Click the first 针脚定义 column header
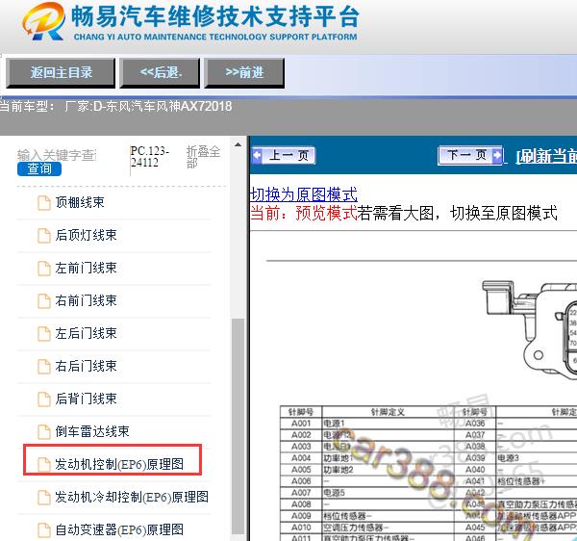 click(x=388, y=412)
